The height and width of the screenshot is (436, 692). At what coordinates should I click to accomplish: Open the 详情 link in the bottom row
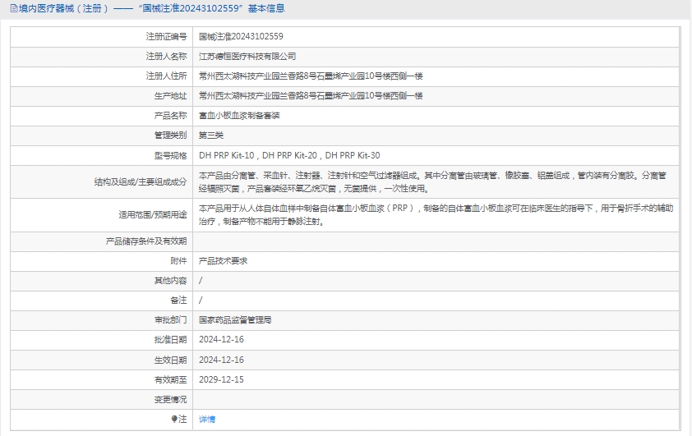click(x=207, y=419)
